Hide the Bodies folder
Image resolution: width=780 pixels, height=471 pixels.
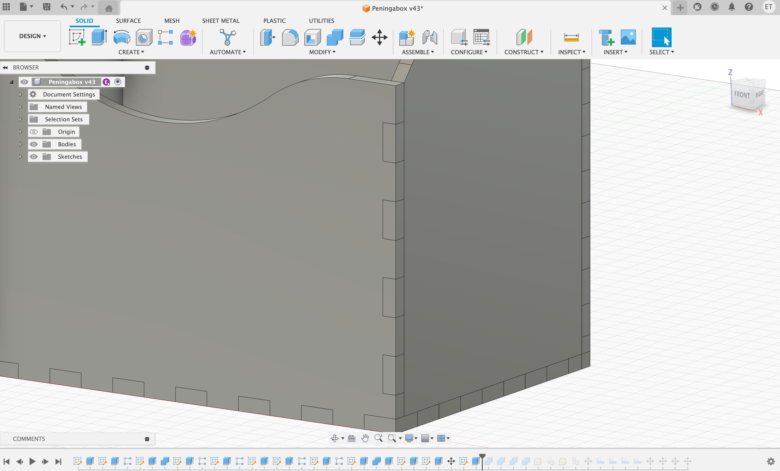tap(33, 144)
